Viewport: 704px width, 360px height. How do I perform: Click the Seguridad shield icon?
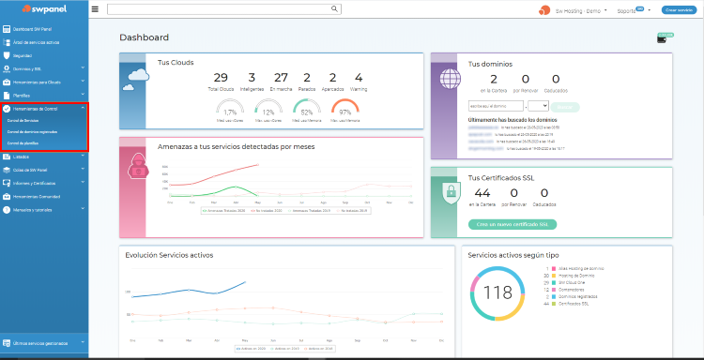(x=7, y=55)
